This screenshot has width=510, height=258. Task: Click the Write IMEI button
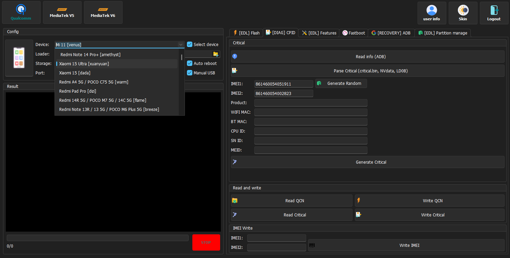[406, 245]
